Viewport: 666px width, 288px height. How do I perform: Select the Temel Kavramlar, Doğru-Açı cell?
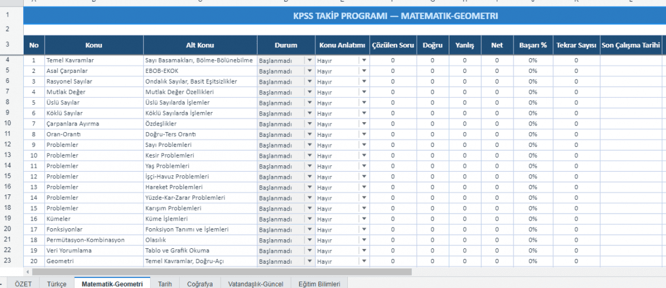click(x=200, y=261)
